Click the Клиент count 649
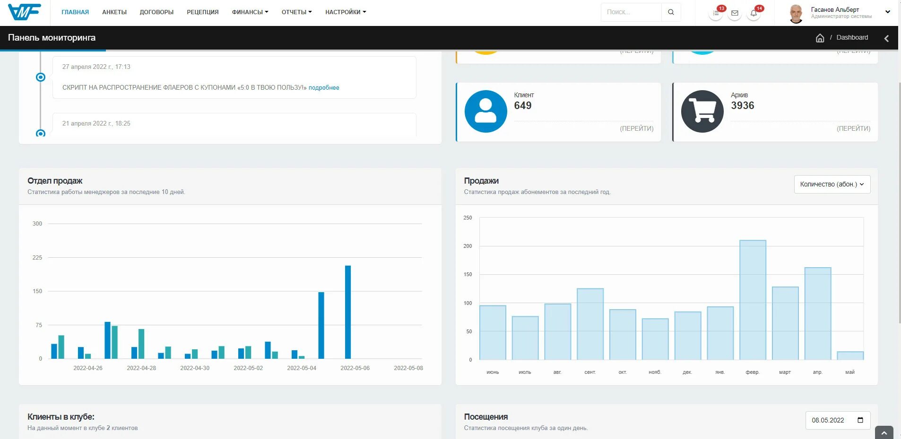Screen dimensions: 901x439 [523, 106]
